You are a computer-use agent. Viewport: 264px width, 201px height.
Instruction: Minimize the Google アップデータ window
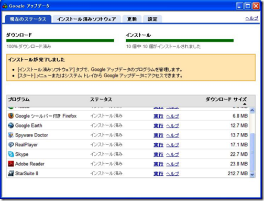point(239,6)
